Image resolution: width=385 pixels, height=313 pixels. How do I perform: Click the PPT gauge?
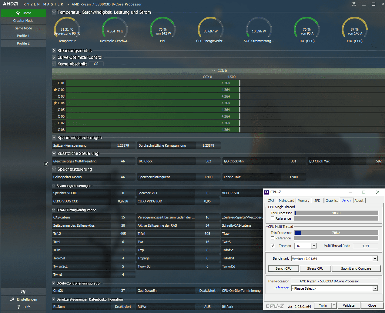pos(163,30)
